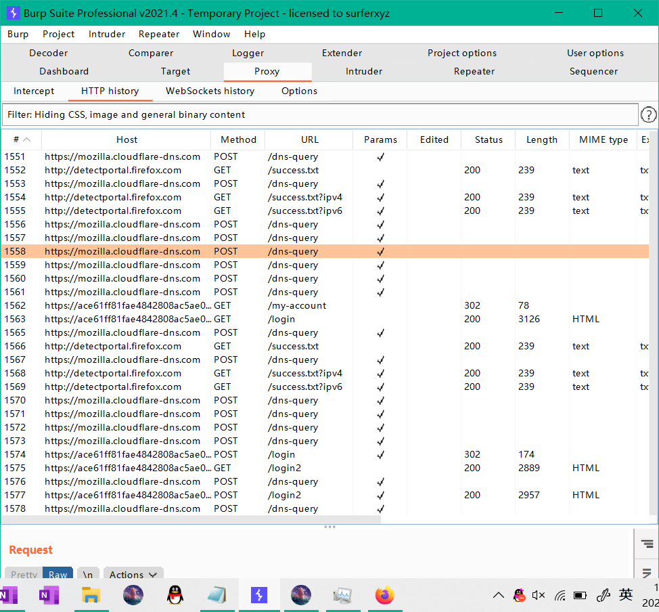This screenshot has height=612, width=659.
Task: Sort by the Length column header
Action: [542, 139]
